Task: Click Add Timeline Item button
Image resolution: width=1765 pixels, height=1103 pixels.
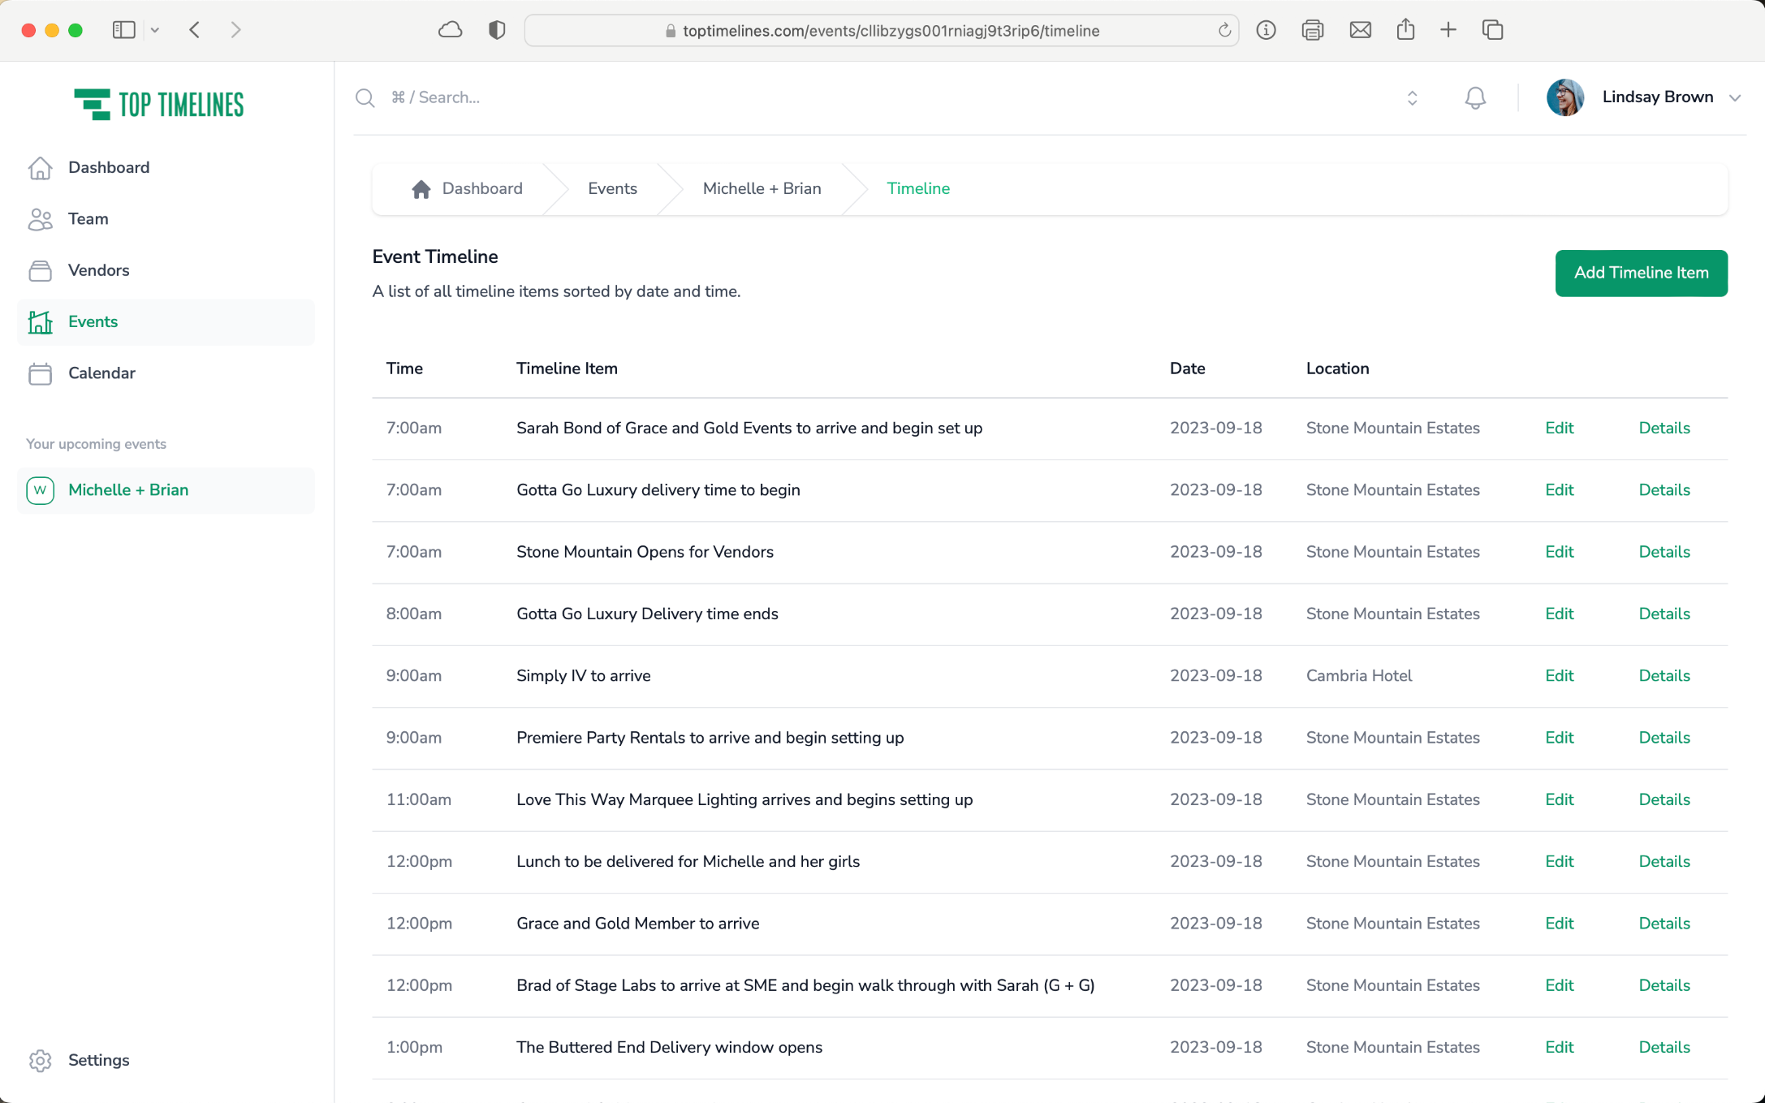Action: 1640,274
